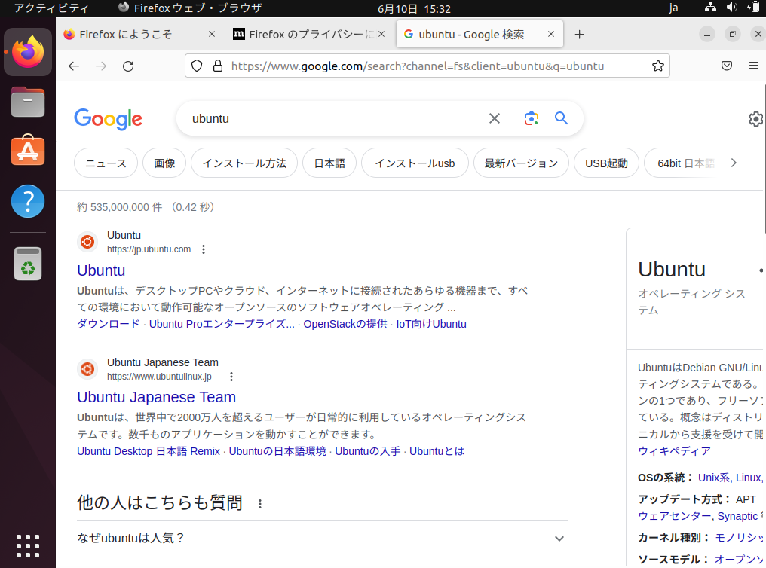
Task: Select the USB起動 chip
Action: 606,163
